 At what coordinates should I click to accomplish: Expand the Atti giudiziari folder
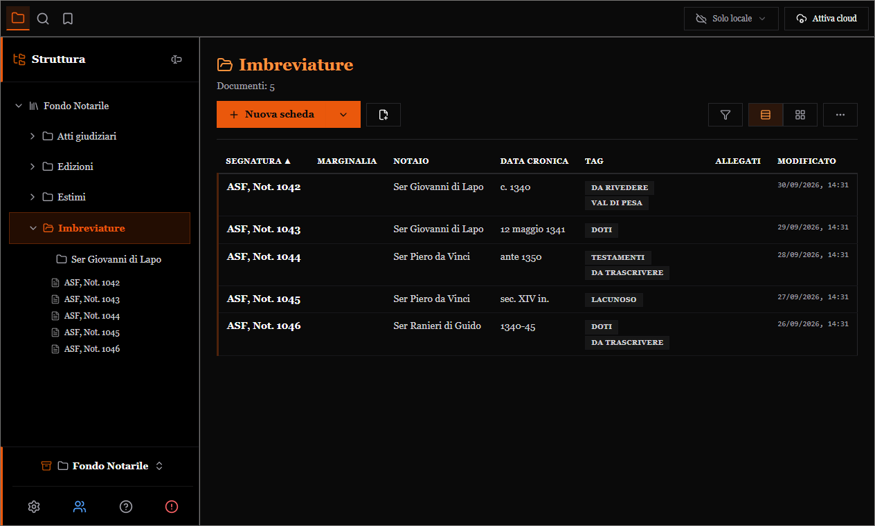[33, 136]
